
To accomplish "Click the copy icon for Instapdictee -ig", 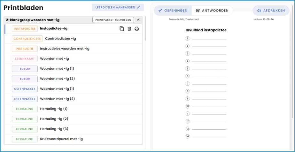I will [122, 29].
